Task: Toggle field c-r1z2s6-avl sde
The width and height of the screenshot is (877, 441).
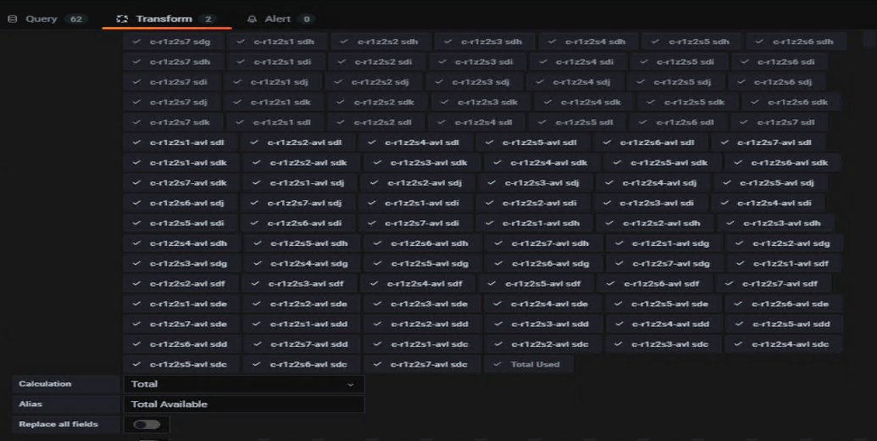Action: click(784, 304)
